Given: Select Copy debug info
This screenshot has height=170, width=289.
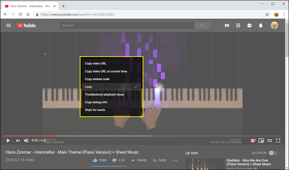Looking at the screenshot, I should pos(111,102).
